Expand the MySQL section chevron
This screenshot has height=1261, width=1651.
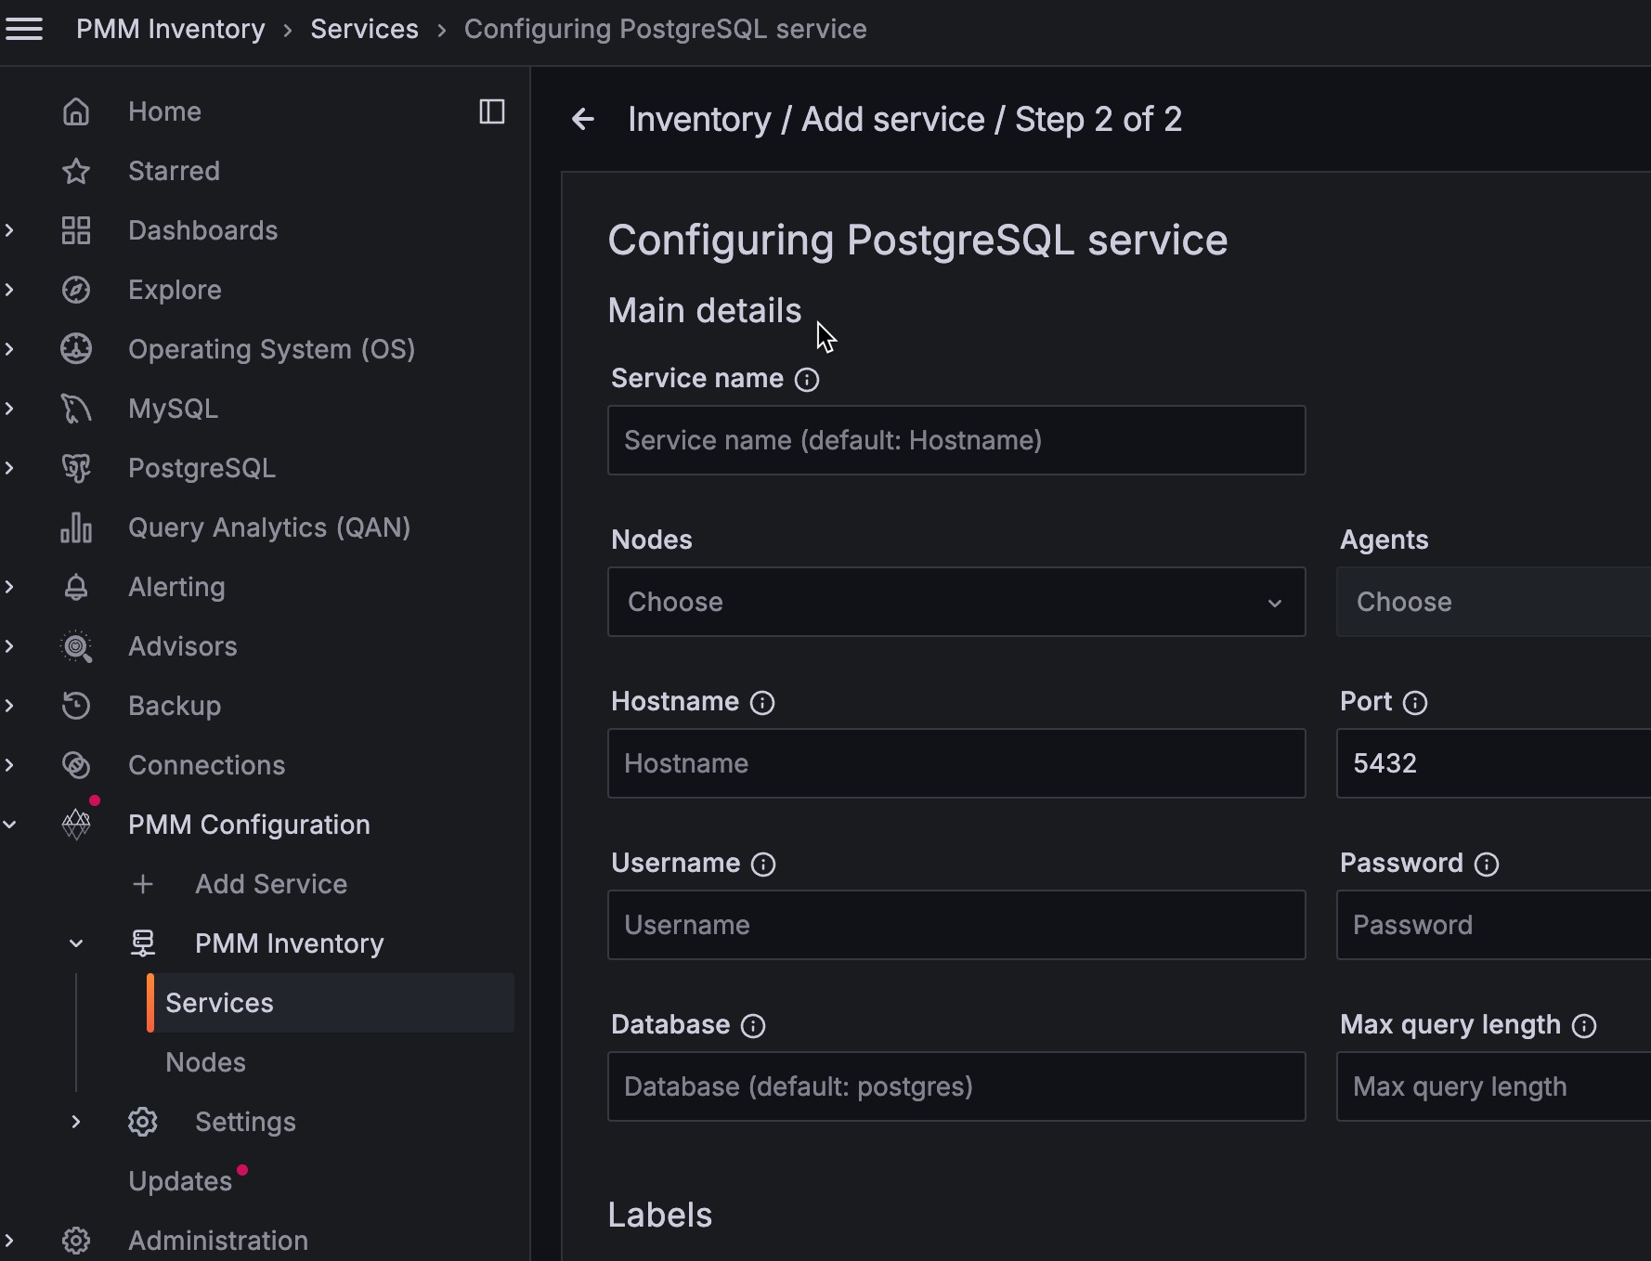coord(9,409)
